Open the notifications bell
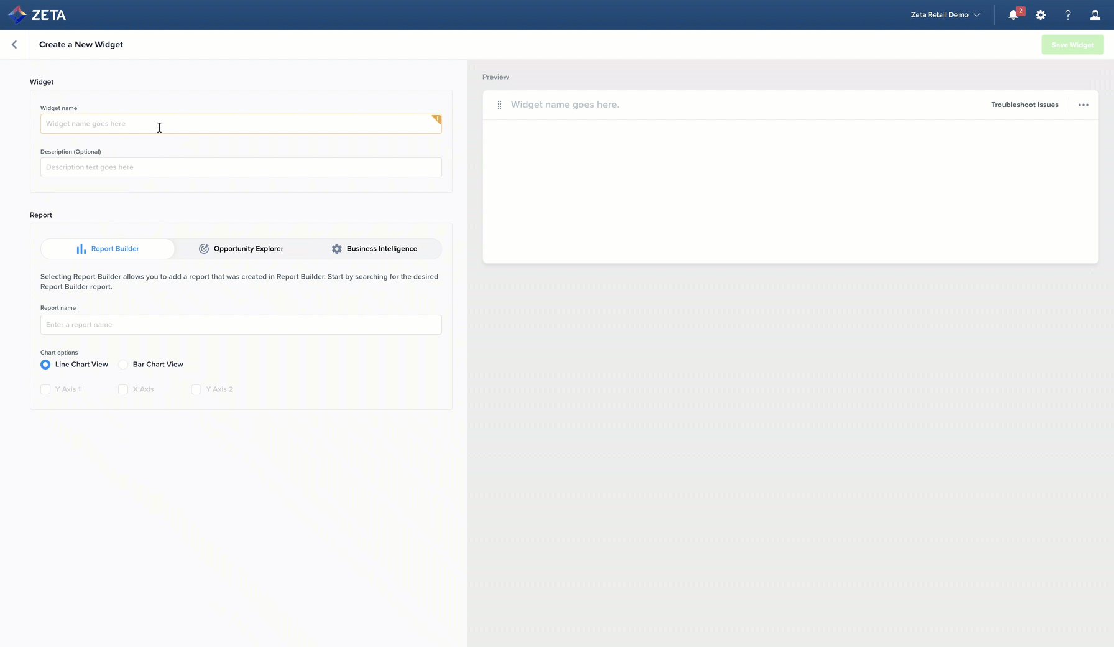This screenshot has height=647, width=1114. (x=1013, y=15)
